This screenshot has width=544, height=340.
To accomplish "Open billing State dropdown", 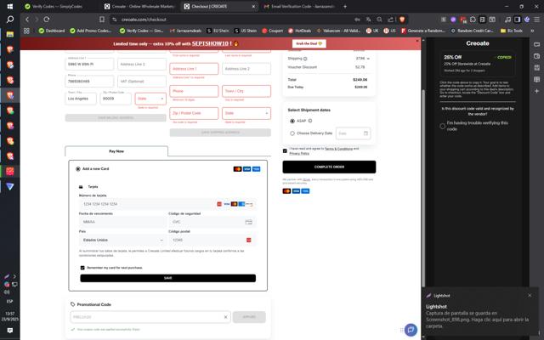I will pyautogui.click(x=150, y=99).
